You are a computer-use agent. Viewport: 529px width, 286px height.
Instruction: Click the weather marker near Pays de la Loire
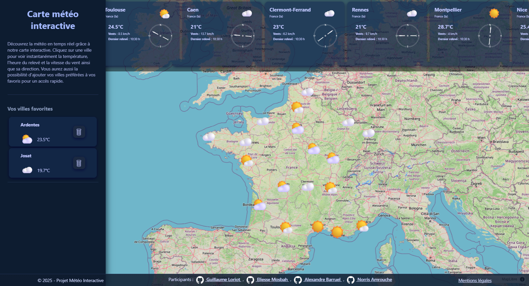click(247, 161)
